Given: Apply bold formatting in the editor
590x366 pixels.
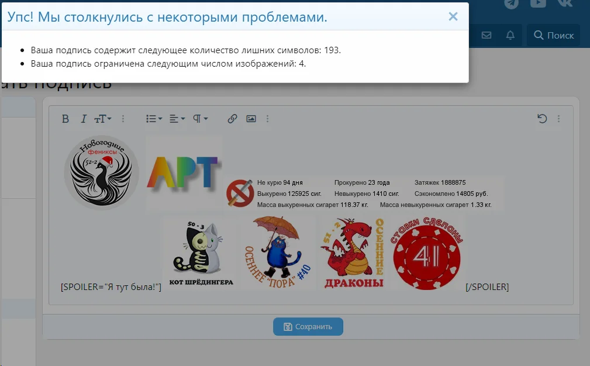Looking at the screenshot, I should click(65, 118).
